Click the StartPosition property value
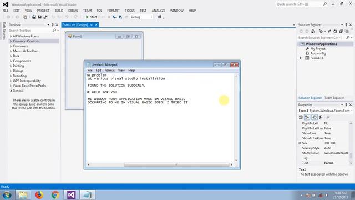This screenshot has width=355, height=200. tap(337, 153)
